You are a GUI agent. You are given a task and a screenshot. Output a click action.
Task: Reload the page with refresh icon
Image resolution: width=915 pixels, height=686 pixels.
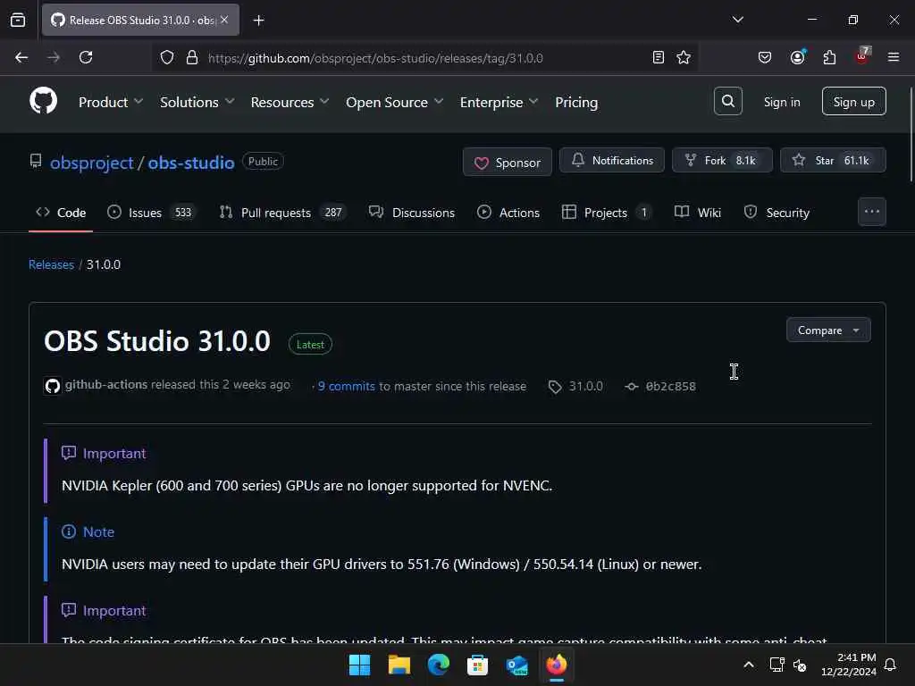pos(86,57)
